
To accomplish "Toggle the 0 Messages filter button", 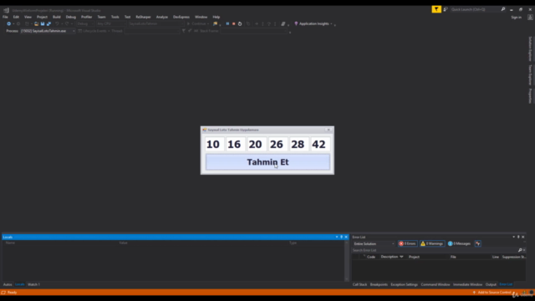I will point(459,243).
